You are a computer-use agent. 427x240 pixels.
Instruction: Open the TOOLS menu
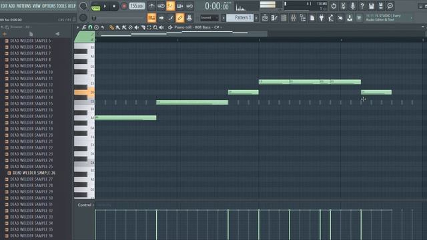point(61,6)
